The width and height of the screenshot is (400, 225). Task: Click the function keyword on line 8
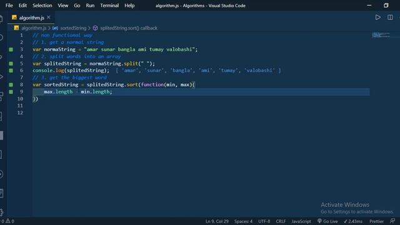[x=152, y=85]
